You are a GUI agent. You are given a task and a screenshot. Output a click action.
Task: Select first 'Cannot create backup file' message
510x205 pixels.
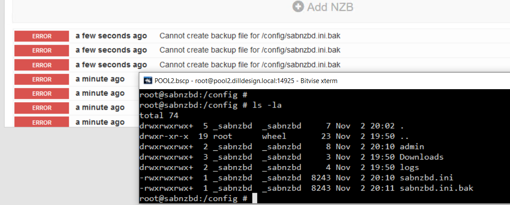click(x=250, y=36)
